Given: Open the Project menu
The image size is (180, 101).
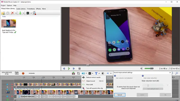Looking at the screenshot, I should (3, 5).
